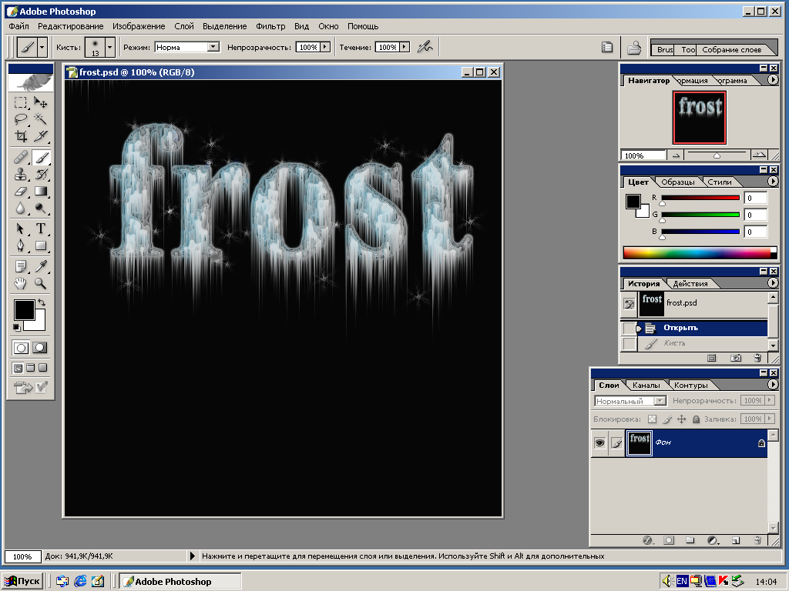Open Непрозрачность slider arrow in options bar

click(325, 47)
